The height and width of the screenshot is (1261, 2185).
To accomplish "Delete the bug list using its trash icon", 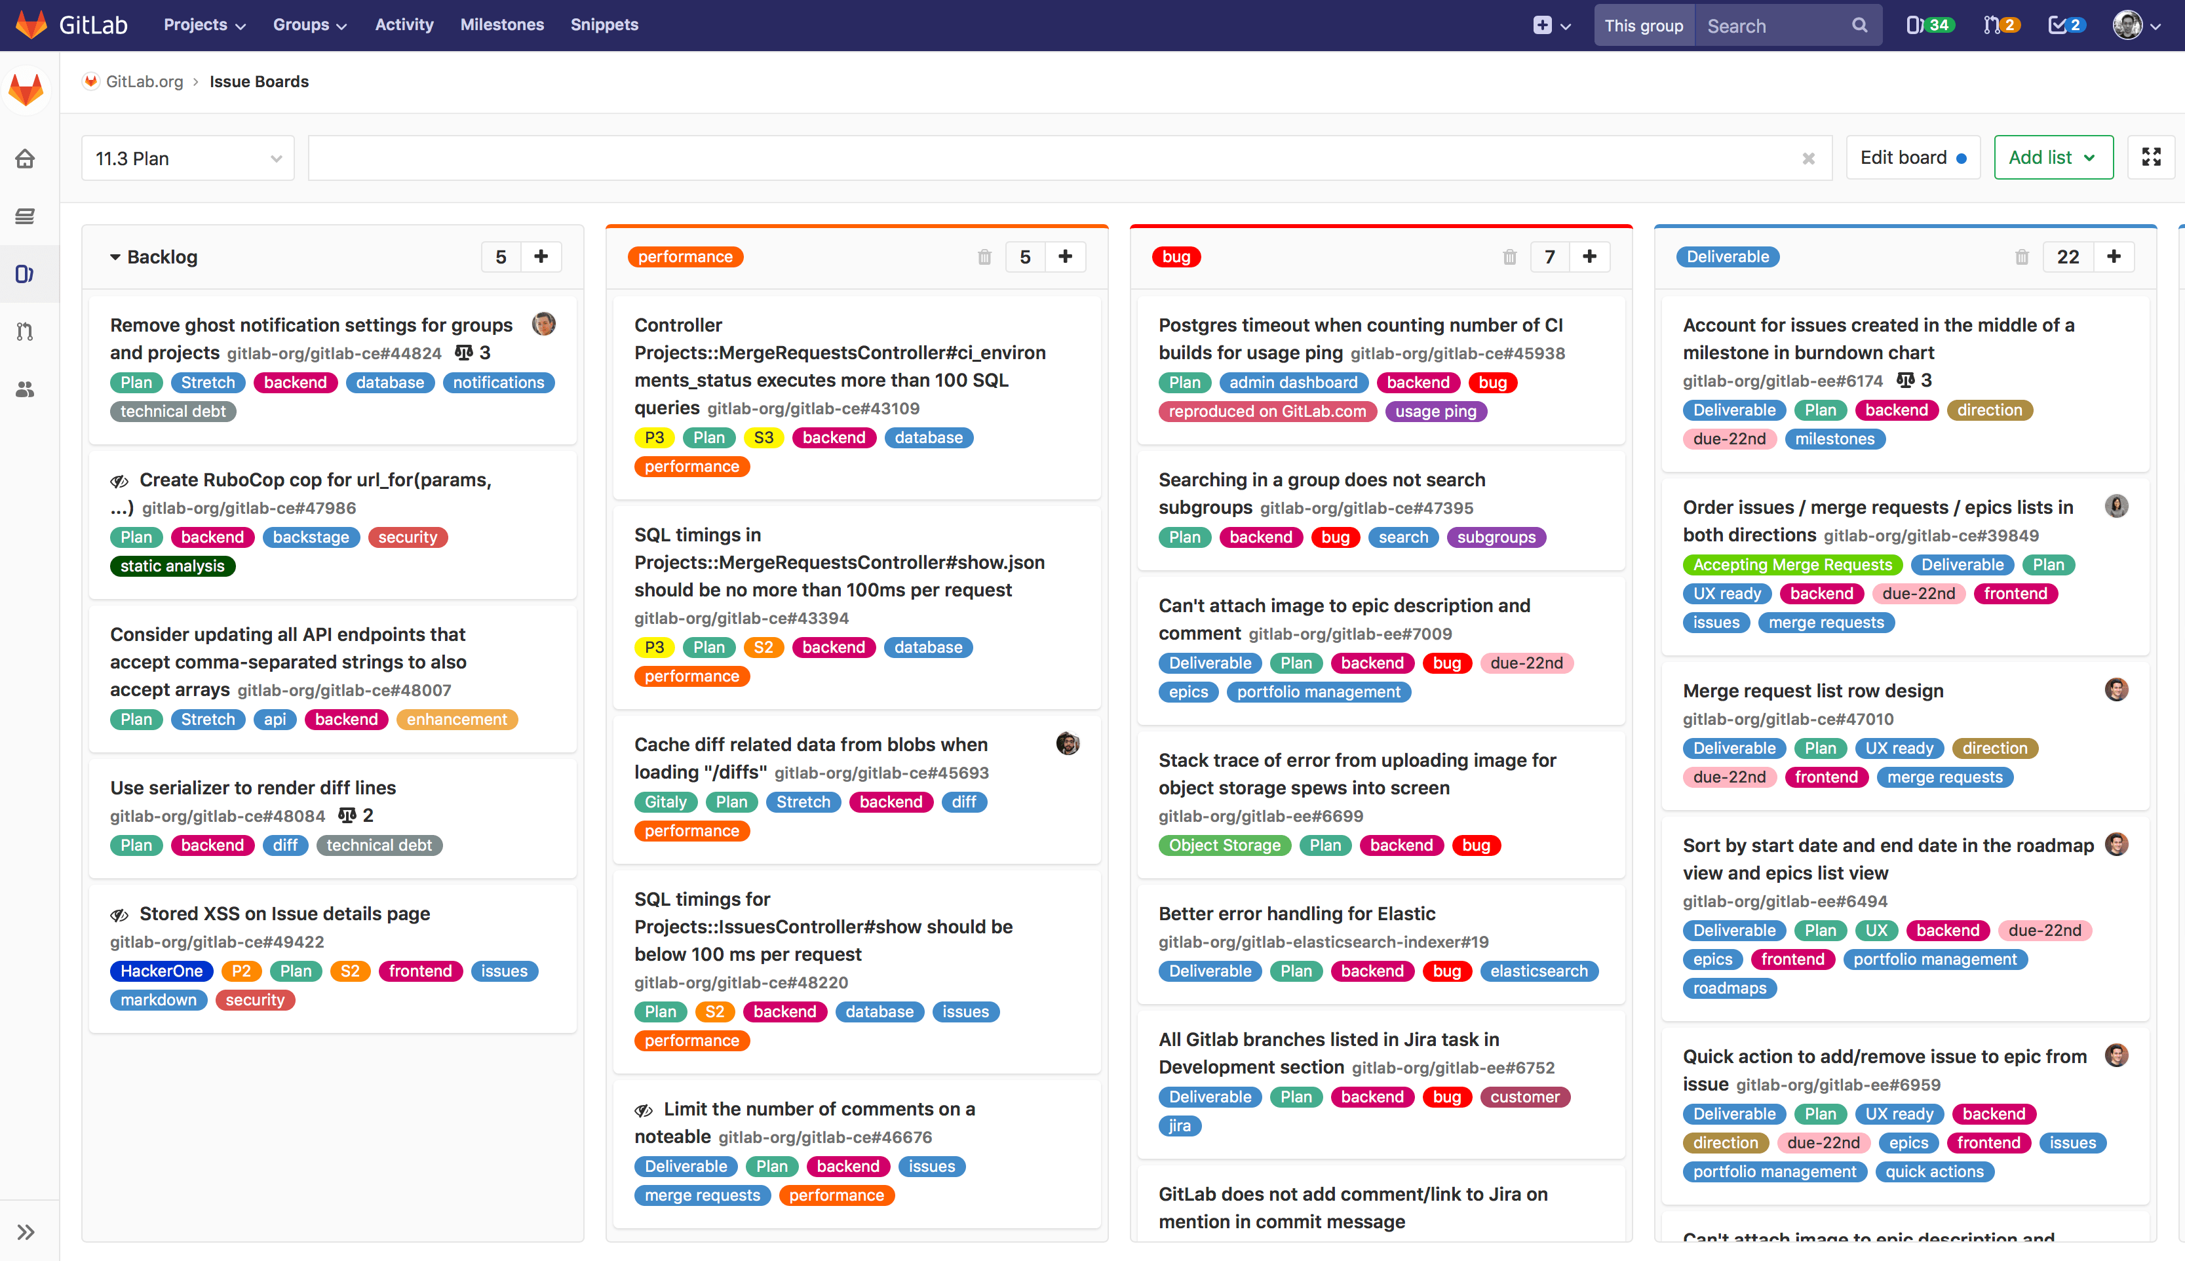I will [x=1509, y=256].
